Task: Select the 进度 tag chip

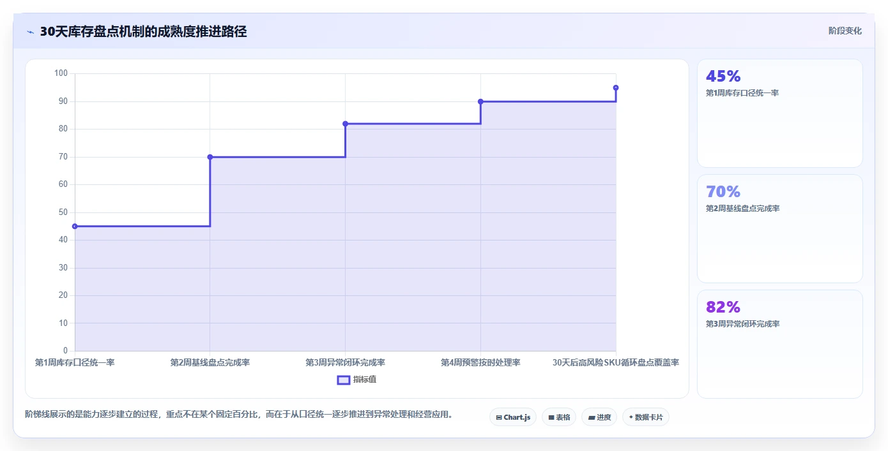Action: 599,417
